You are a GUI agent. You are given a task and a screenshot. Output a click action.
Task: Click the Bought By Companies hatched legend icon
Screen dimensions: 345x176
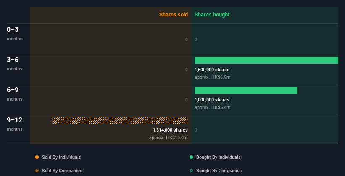pyautogui.click(x=191, y=171)
